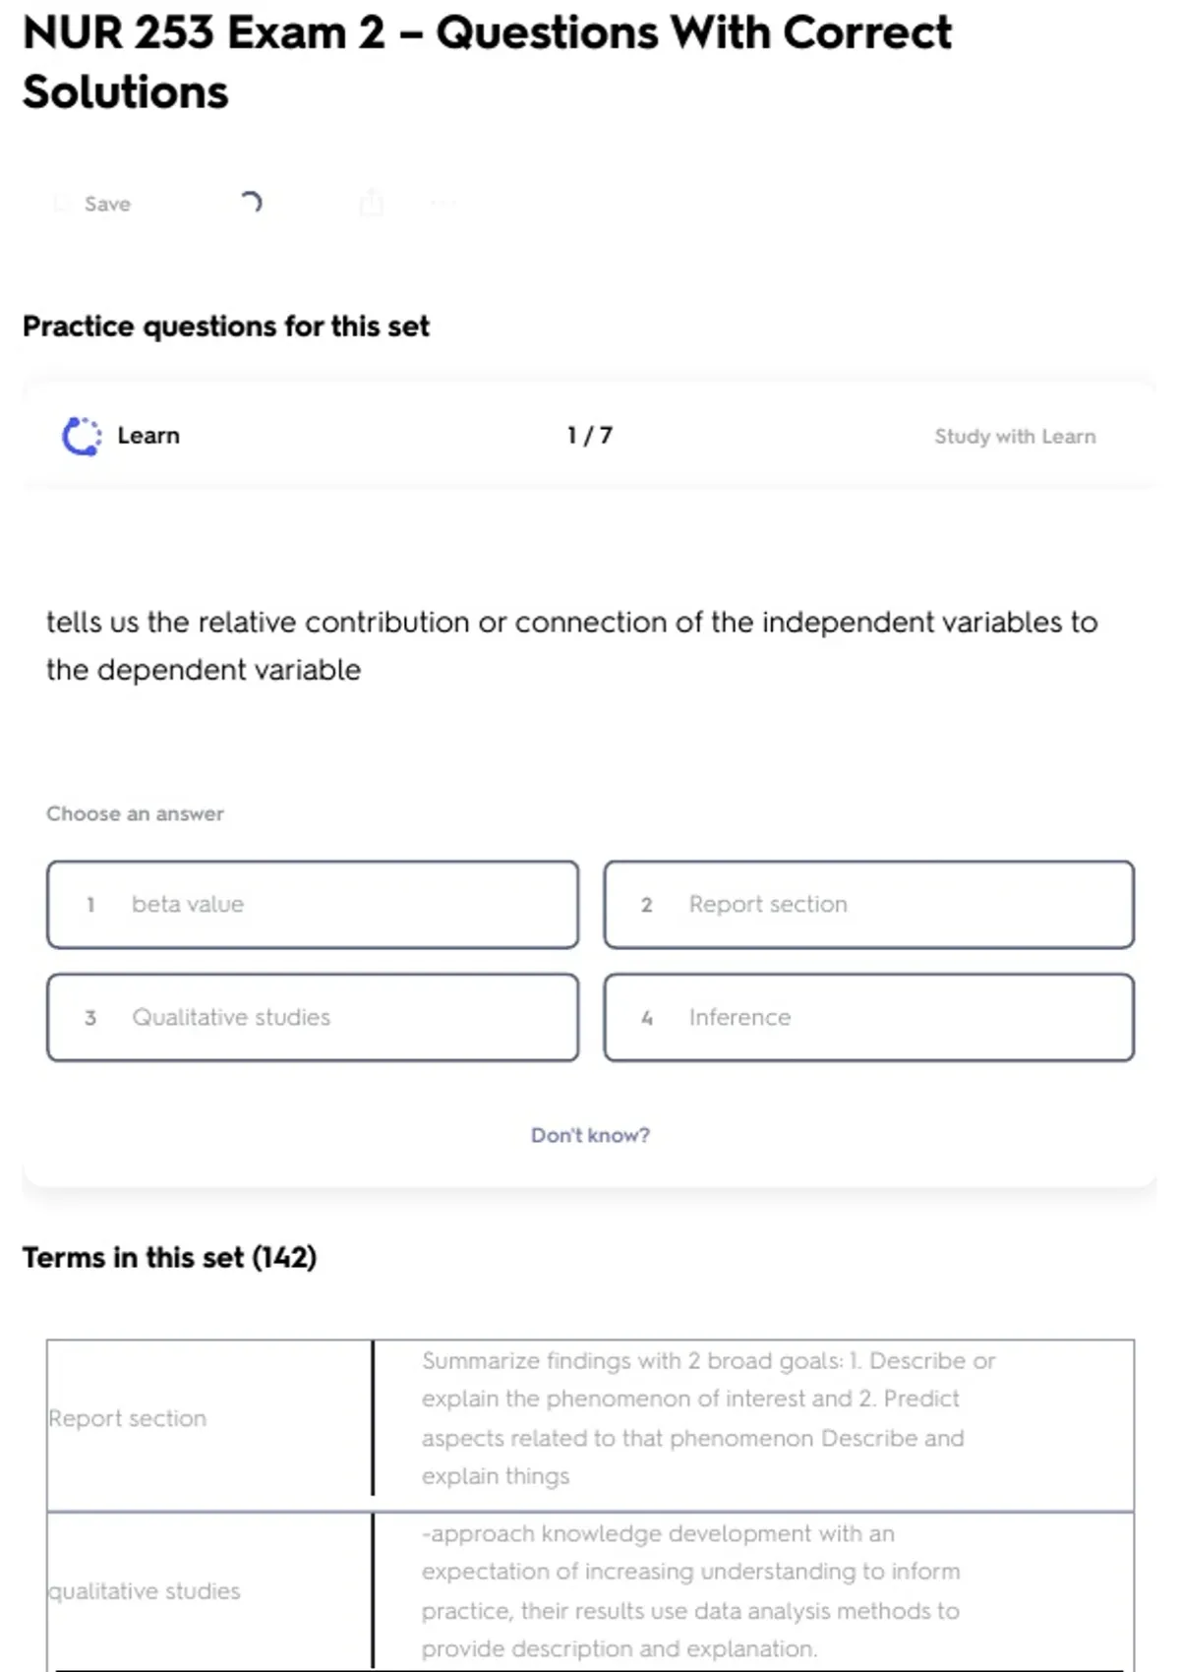The image size is (1180, 1672).
Task: Click the Learn mode label
Action: (x=148, y=436)
